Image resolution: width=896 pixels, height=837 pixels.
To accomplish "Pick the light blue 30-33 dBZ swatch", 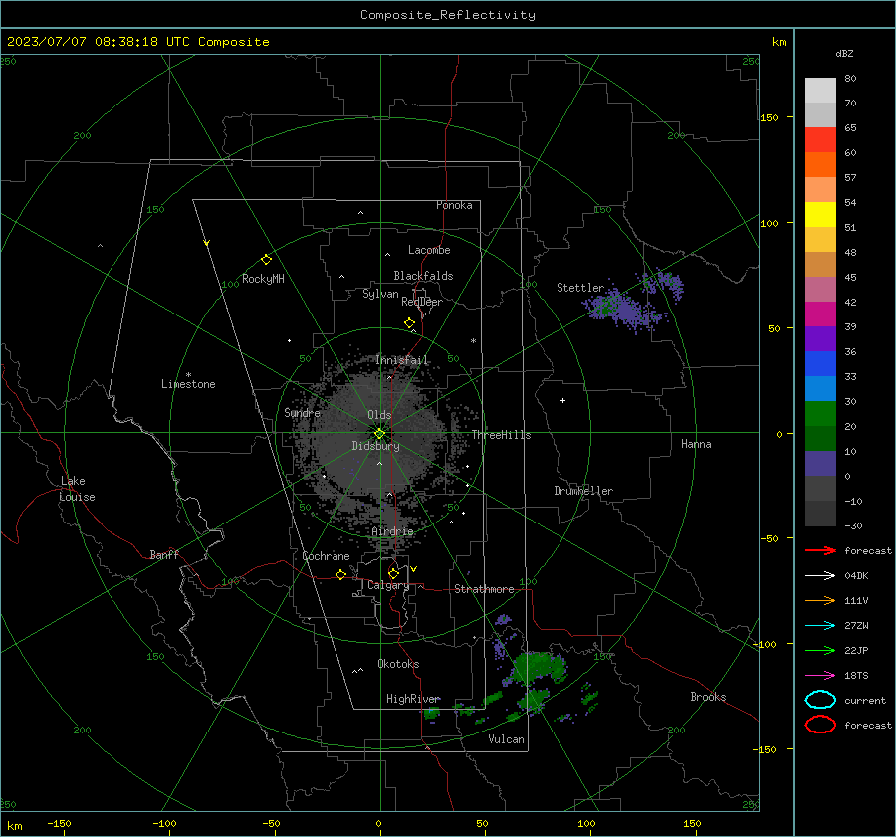I will coord(820,388).
